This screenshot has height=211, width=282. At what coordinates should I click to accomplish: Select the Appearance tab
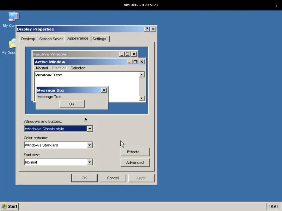(x=78, y=38)
